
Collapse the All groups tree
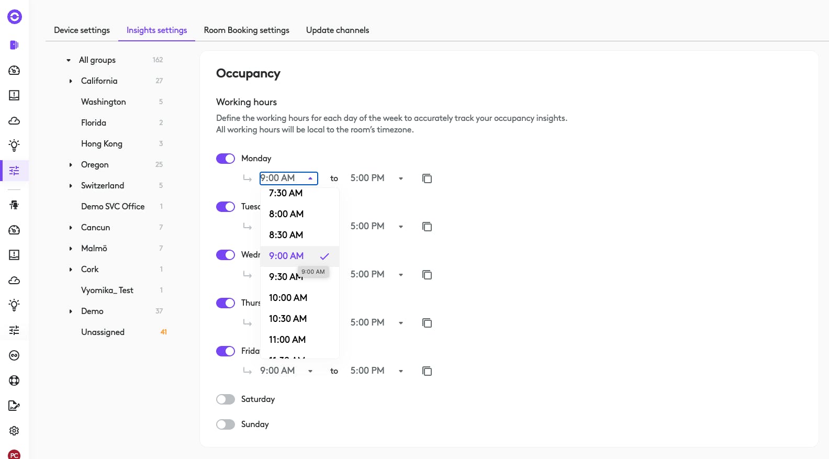(x=69, y=60)
